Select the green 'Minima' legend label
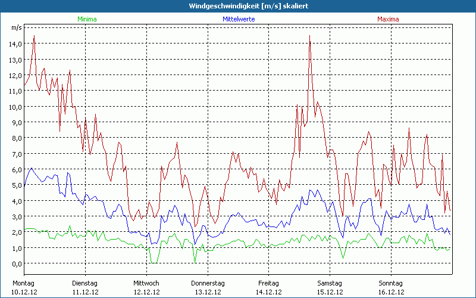 pyautogui.click(x=87, y=19)
